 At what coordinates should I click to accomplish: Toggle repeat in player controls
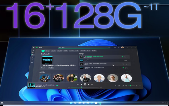click(92, 85)
